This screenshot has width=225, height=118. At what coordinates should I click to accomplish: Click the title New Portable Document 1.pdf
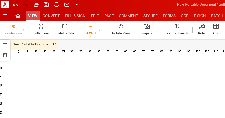(201, 4)
